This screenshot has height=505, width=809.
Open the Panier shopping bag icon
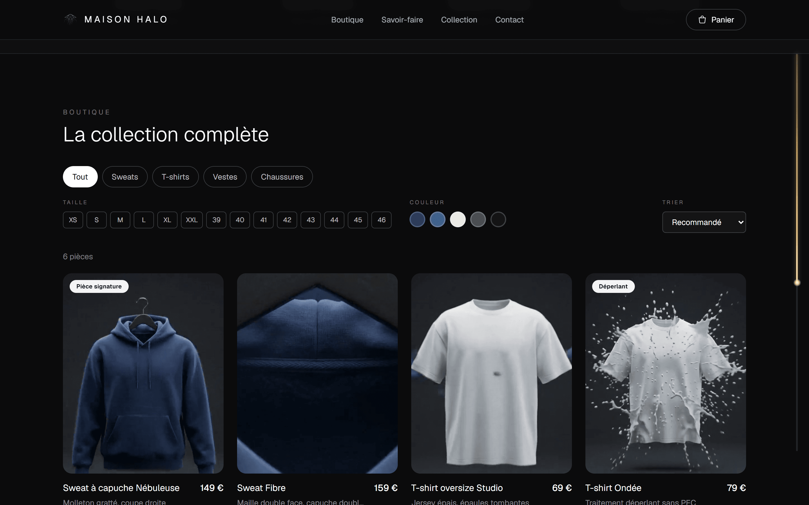(x=702, y=20)
